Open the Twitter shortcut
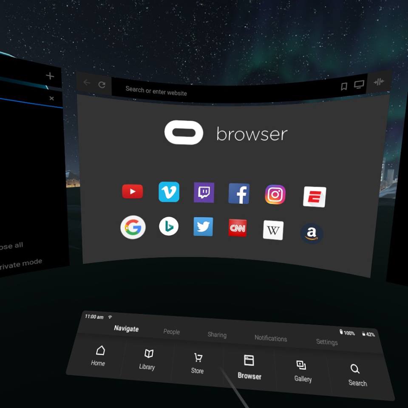Image resolution: width=408 pixels, height=408 pixels. click(x=203, y=227)
